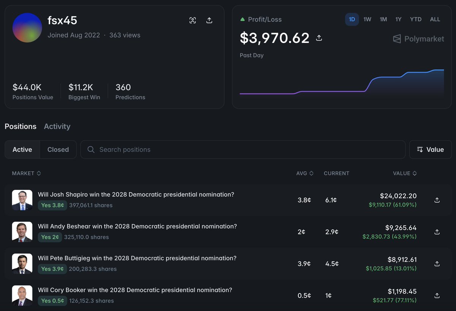Switch to the Activity tab

[57, 126]
